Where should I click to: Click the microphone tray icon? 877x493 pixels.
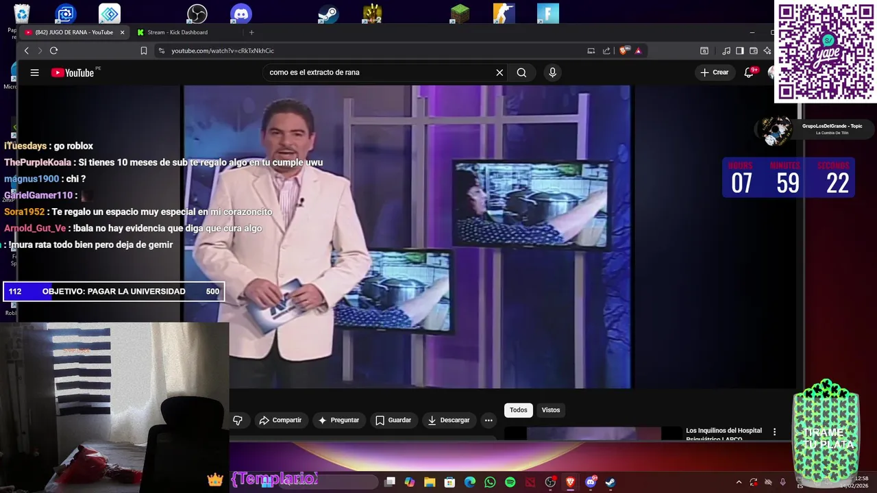click(782, 482)
